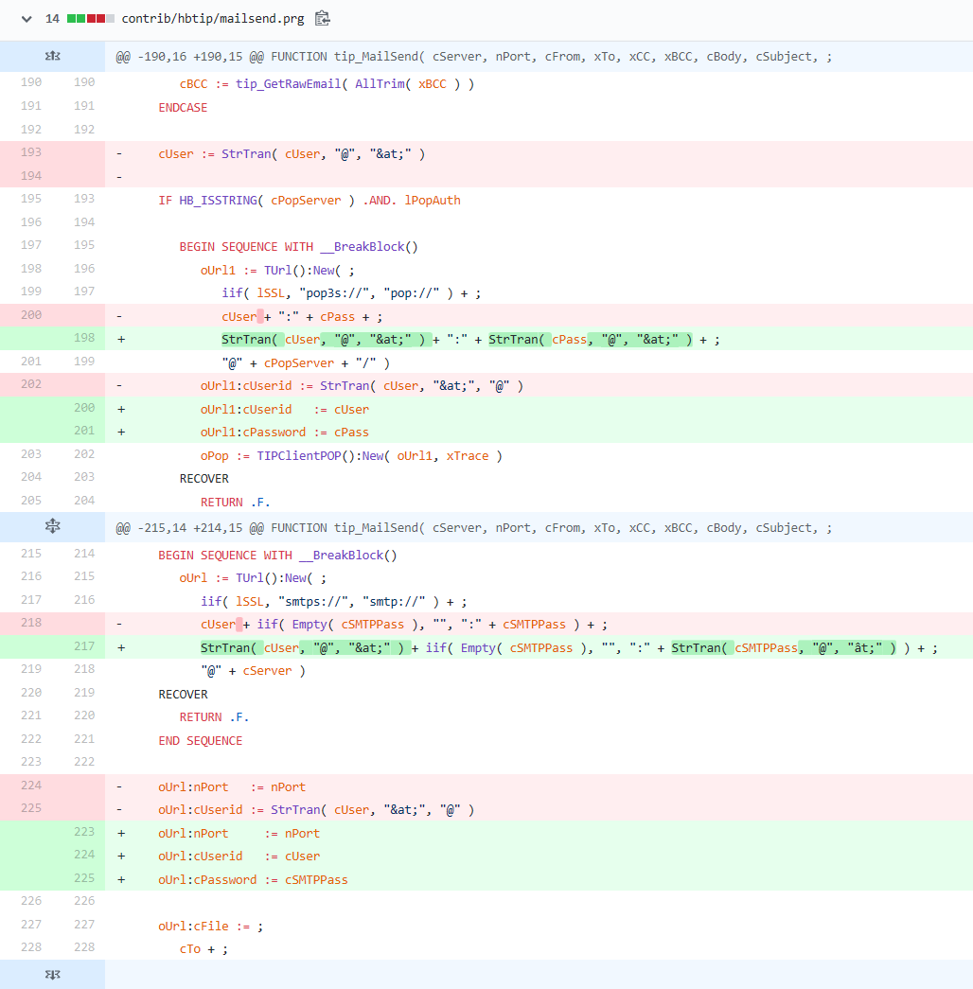The width and height of the screenshot is (973, 989).
Task: Select added line number 217
Action: [x=84, y=648]
